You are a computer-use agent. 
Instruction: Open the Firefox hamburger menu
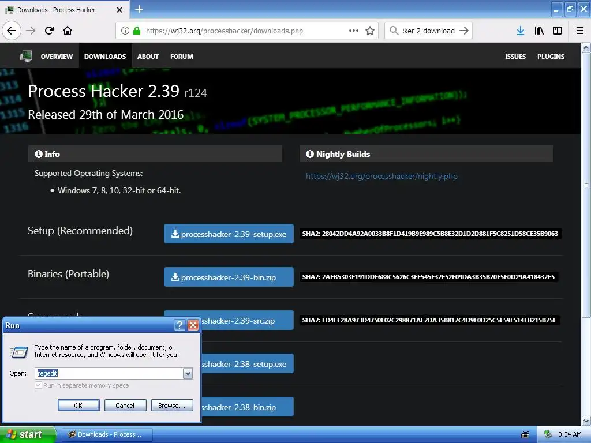coord(580,31)
